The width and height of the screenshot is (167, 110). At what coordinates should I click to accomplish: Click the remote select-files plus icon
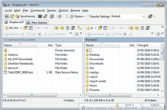tap(159, 34)
